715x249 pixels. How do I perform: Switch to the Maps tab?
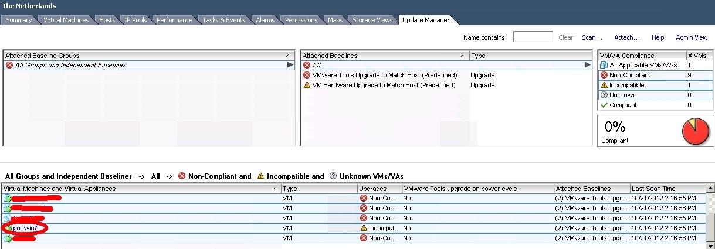pyautogui.click(x=336, y=20)
